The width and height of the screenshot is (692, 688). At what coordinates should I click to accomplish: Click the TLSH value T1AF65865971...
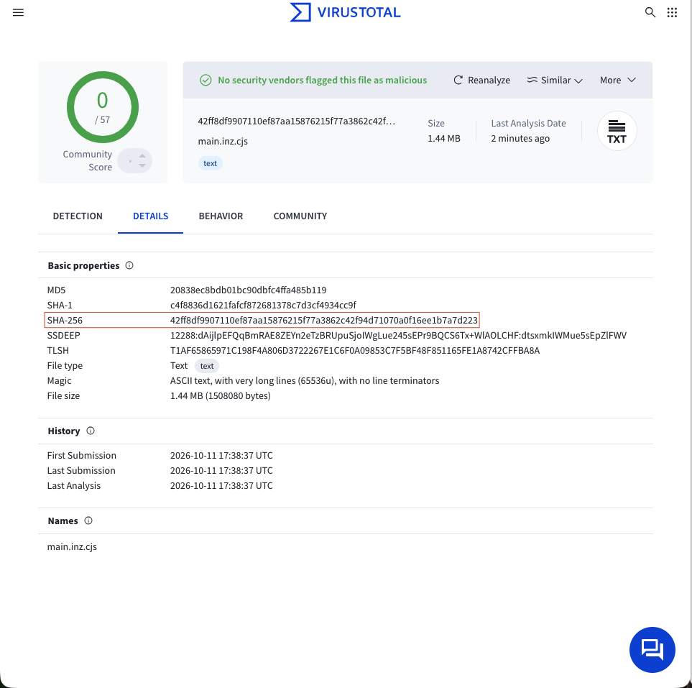(355, 350)
